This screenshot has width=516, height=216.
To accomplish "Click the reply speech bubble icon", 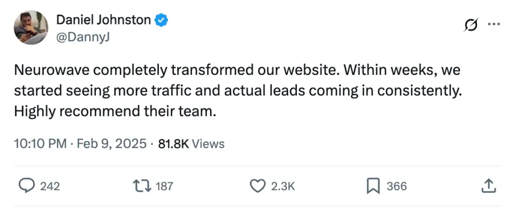I will 26,186.
